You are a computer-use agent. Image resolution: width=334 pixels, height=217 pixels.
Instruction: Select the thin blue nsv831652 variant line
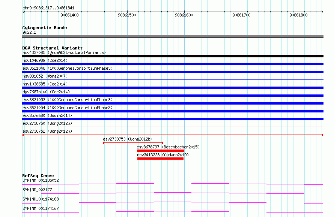pos(173,79)
